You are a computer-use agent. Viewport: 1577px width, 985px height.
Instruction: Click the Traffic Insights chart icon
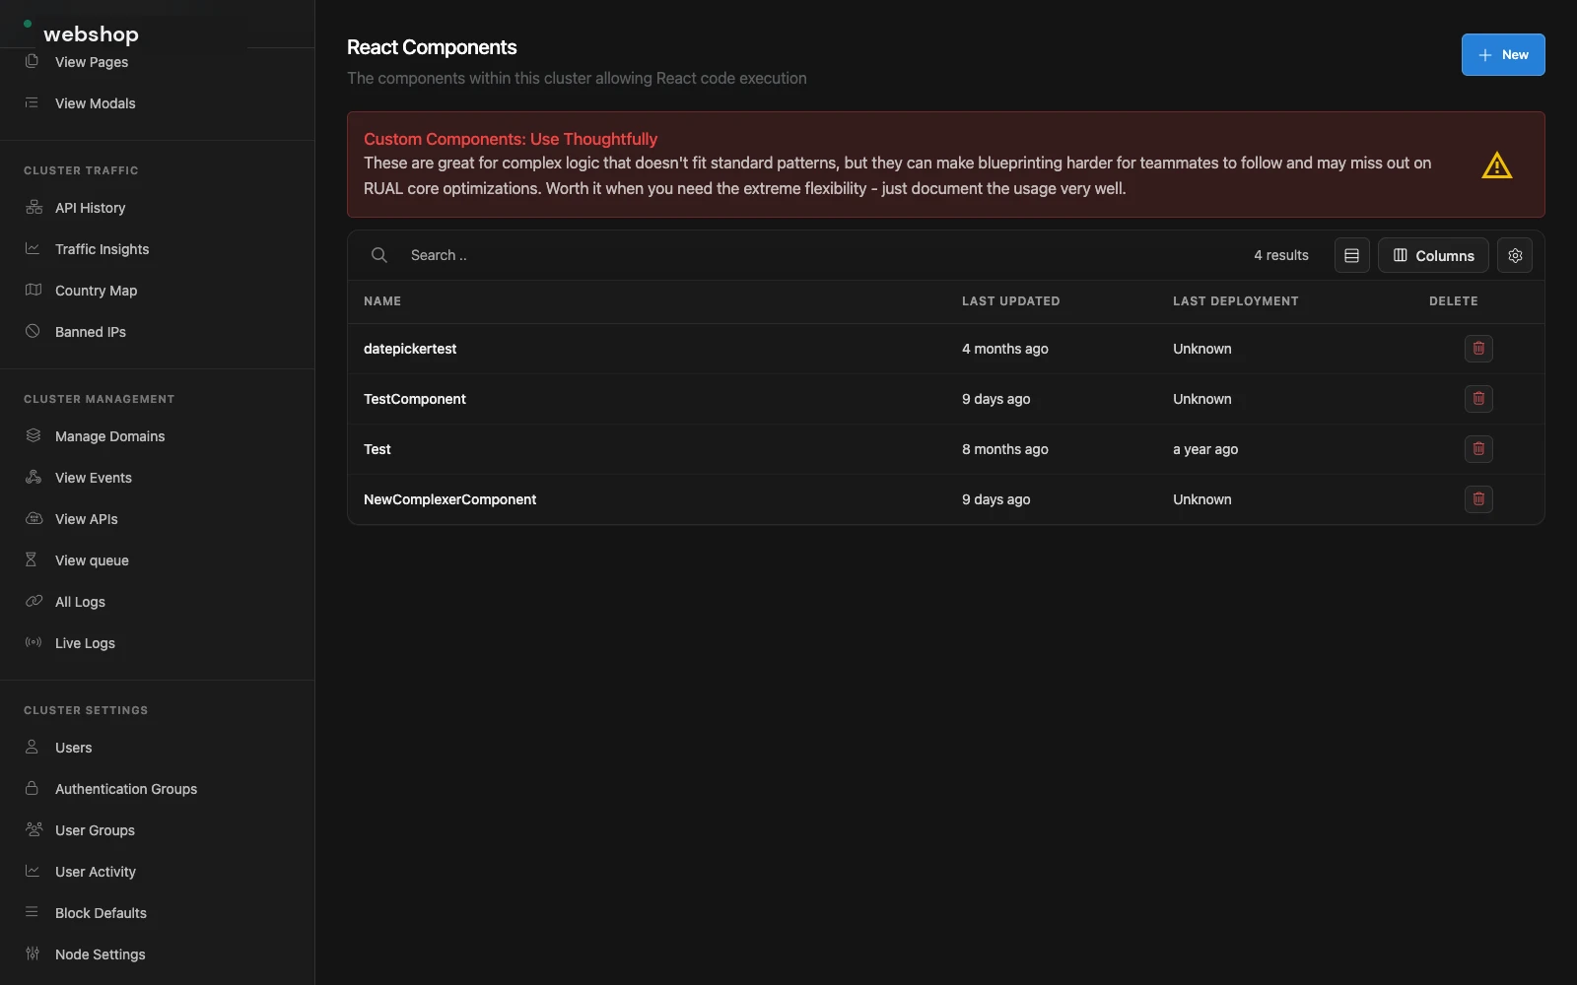33,249
